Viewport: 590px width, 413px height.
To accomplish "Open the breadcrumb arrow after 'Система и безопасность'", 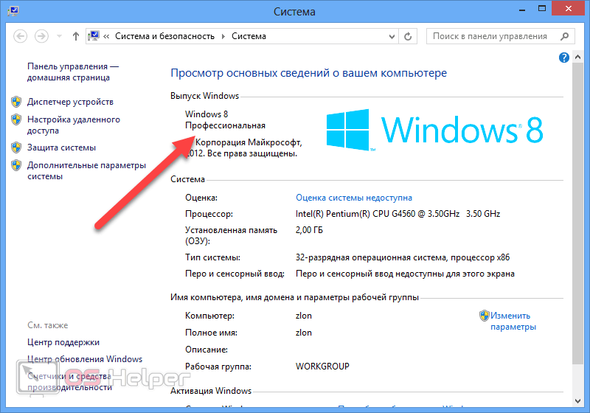I will coord(223,36).
